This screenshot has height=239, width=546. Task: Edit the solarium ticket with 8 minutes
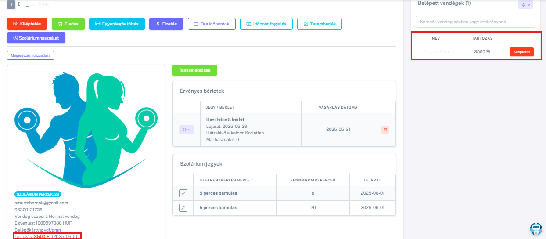tap(183, 193)
